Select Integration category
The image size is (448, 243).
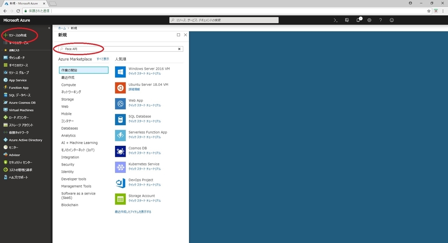pos(70,157)
